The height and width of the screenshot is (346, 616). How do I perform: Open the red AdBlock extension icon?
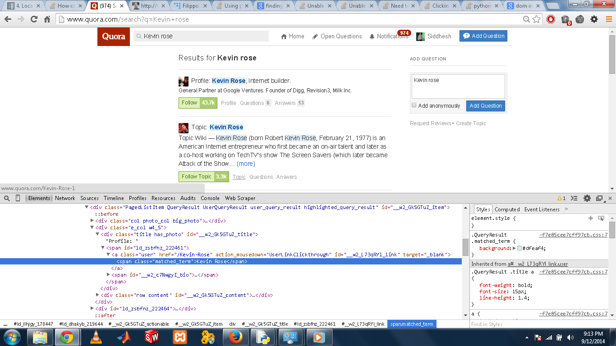551,19
